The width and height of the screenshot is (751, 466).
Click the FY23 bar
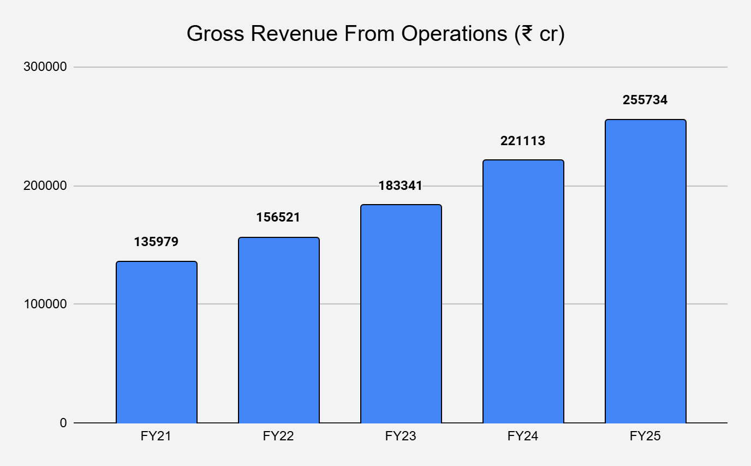[401, 314]
